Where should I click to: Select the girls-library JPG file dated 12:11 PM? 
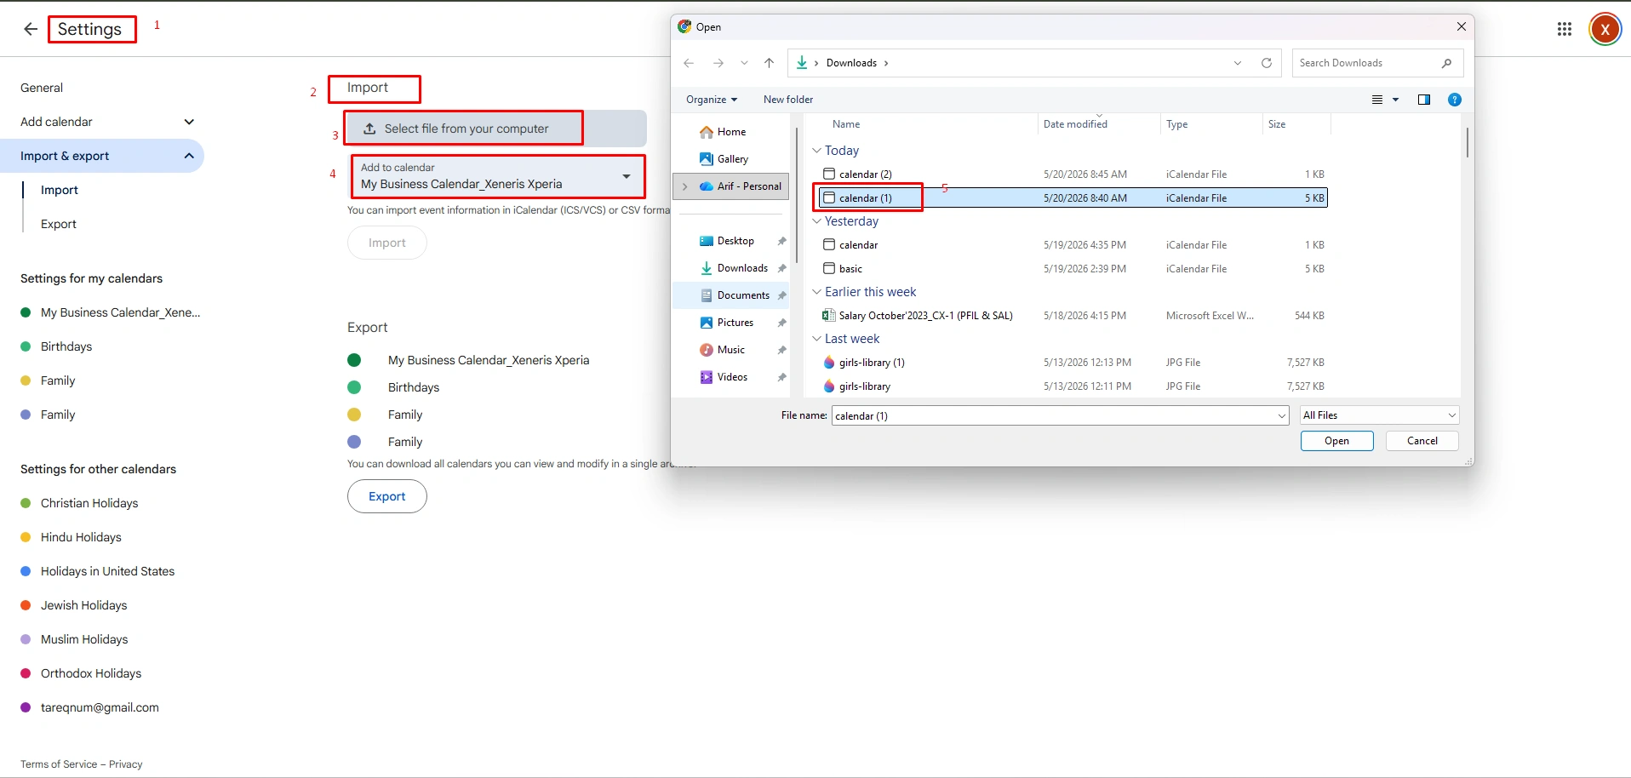point(1073,386)
